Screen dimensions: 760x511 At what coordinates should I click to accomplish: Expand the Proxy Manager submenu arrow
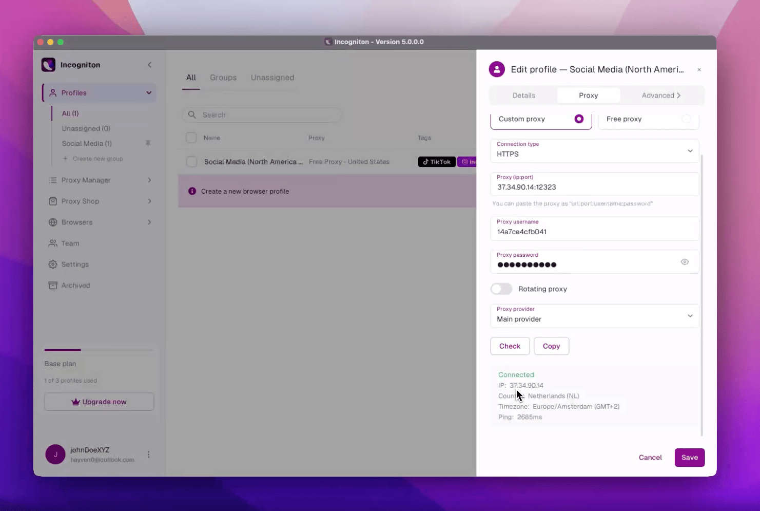pos(149,180)
